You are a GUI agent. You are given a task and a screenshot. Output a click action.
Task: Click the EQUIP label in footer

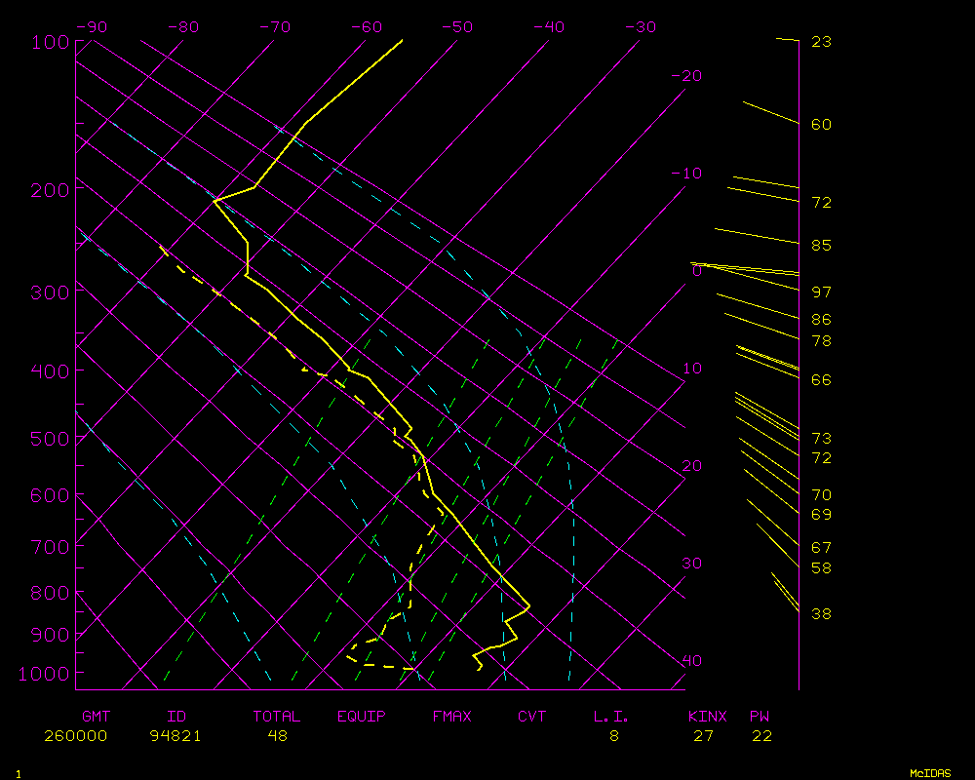pyautogui.click(x=362, y=716)
